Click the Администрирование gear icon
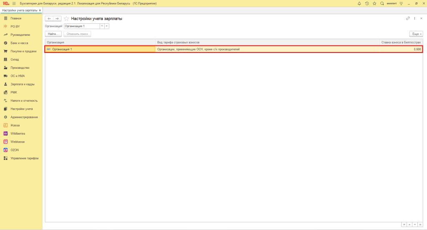427x230 pixels. [5, 117]
